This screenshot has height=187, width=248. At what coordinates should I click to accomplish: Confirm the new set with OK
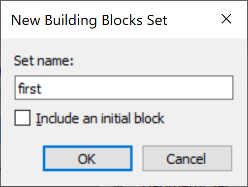click(x=88, y=158)
